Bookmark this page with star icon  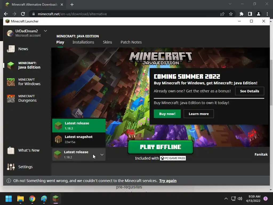[231, 14]
